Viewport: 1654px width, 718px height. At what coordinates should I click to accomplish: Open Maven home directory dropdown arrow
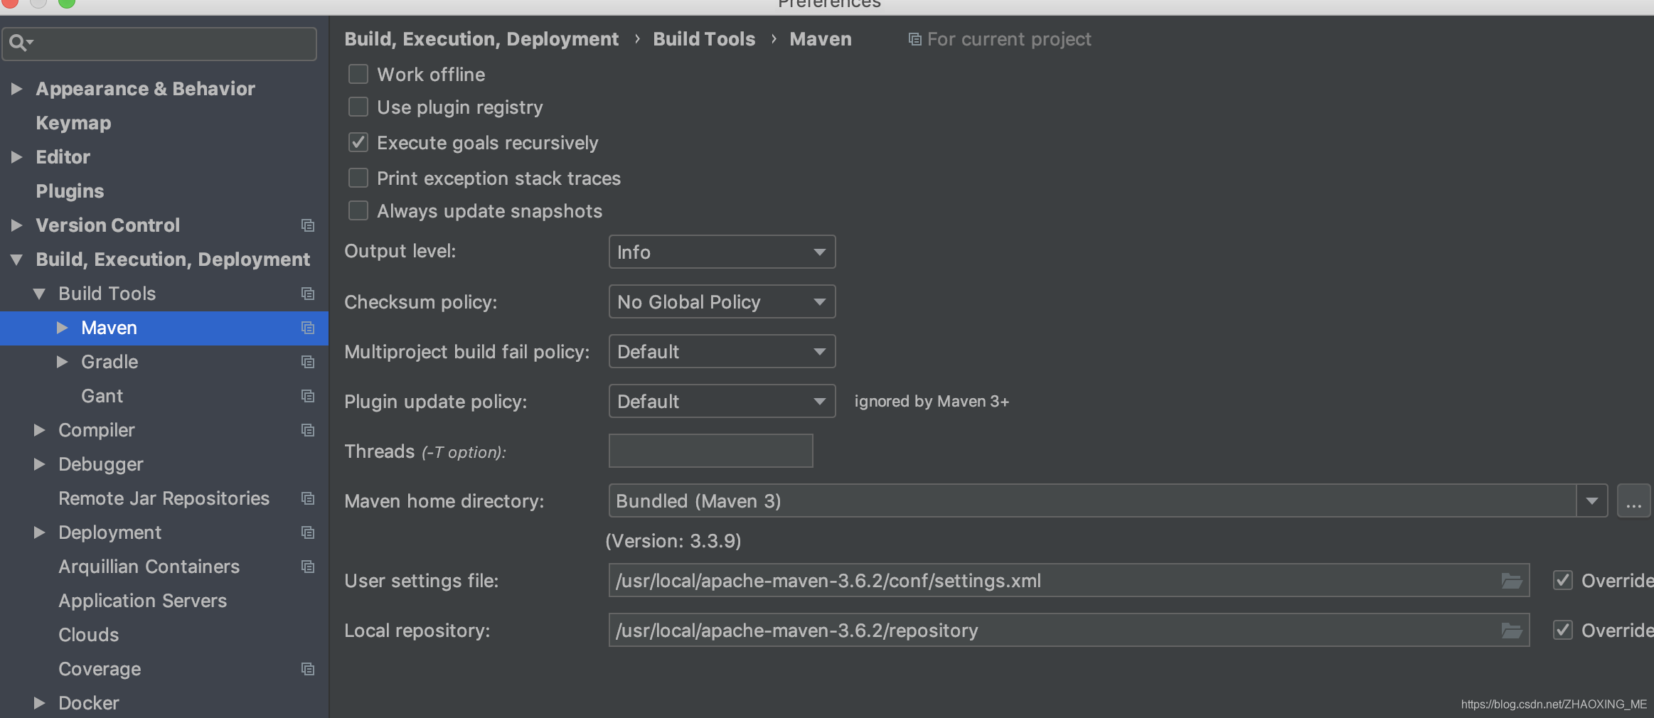[x=1592, y=501]
